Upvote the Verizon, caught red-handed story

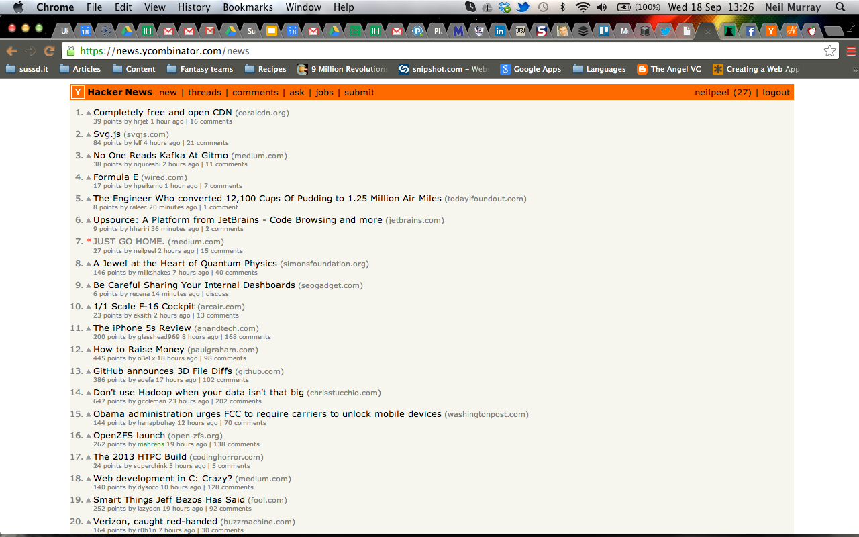89,522
